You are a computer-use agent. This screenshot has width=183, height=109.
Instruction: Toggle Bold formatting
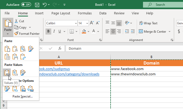(48, 32)
